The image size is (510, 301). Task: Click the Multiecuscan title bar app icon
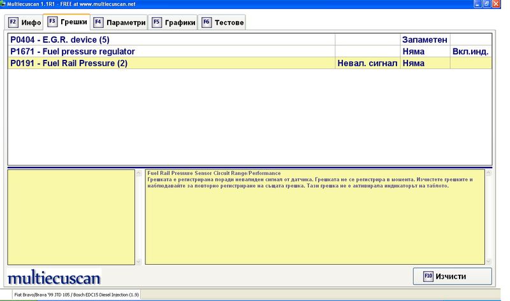pyautogui.click(x=4, y=4)
